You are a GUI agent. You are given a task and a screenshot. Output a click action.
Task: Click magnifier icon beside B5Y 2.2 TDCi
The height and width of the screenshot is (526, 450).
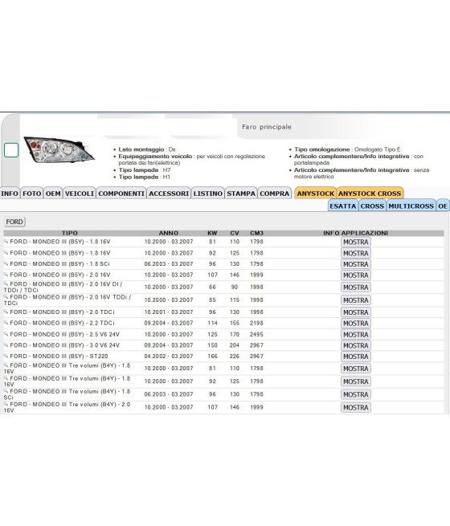click(x=6, y=322)
